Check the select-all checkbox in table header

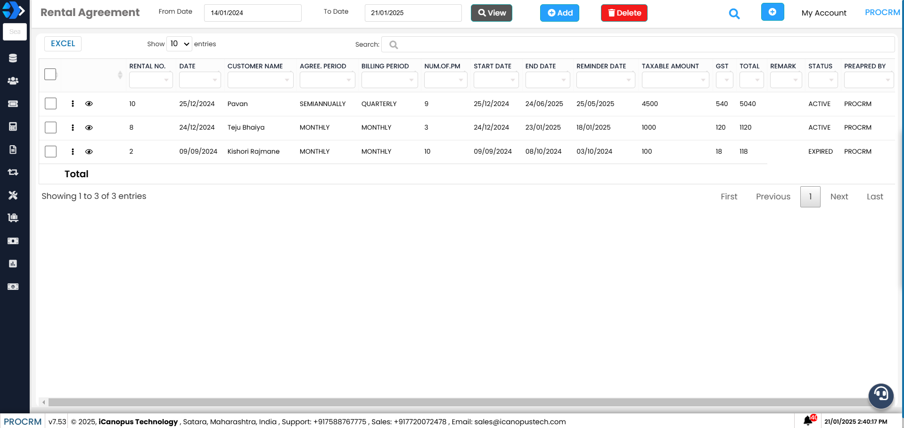50,74
